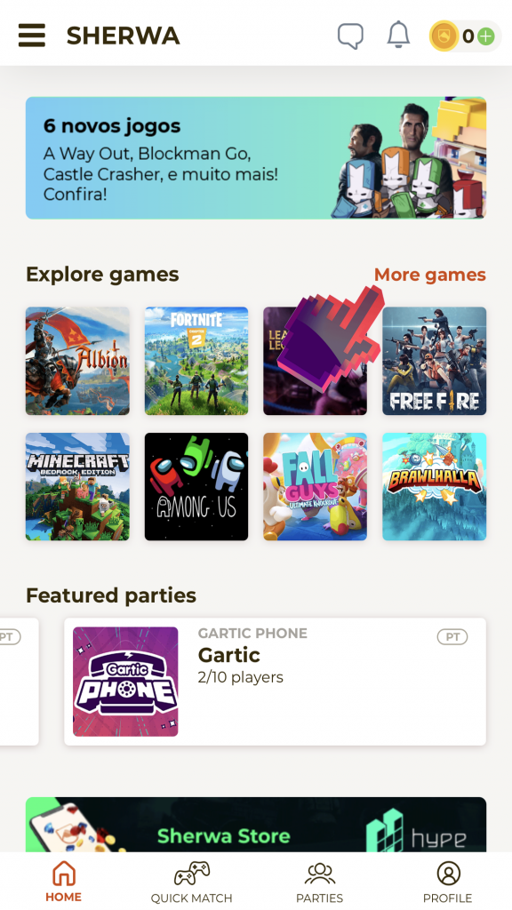Image resolution: width=512 pixels, height=910 pixels.
Task: Select the Albion game thumbnail
Action: tap(78, 361)
